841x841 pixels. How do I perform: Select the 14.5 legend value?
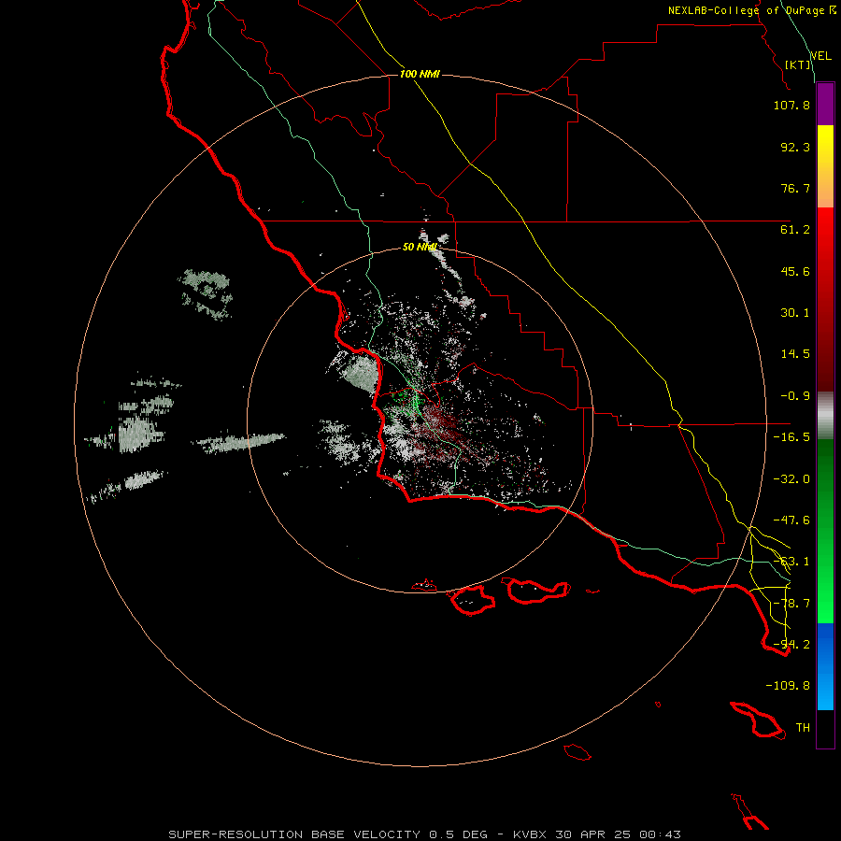tap(795, 354)
